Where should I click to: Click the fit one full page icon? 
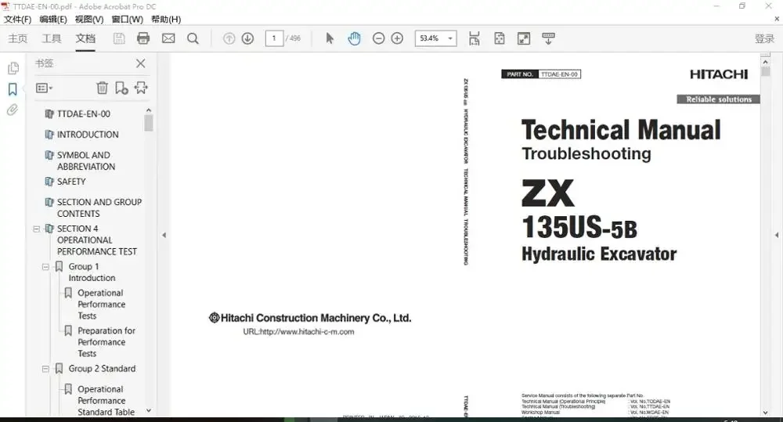click(x=500, y=38)
